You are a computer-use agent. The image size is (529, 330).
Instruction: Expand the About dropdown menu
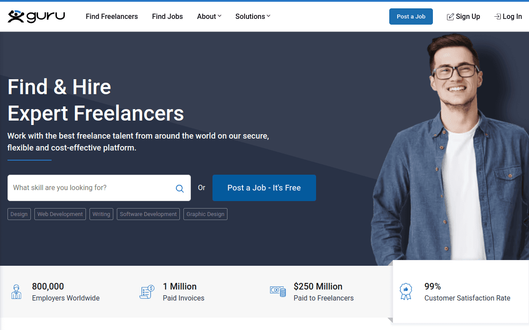(209, 16)
